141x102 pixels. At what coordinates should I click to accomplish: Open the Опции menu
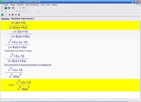pyautogui.click(x=43, y=5)
